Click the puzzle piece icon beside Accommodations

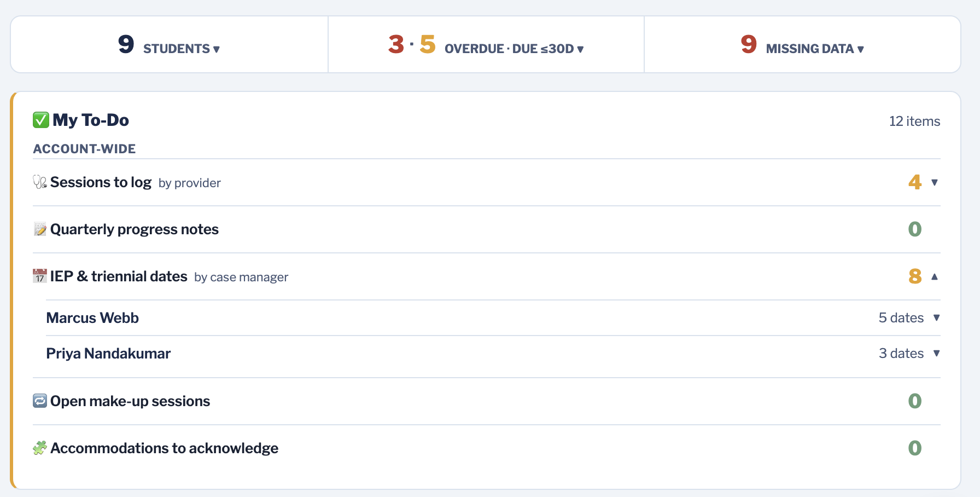(x=40, y=448)
